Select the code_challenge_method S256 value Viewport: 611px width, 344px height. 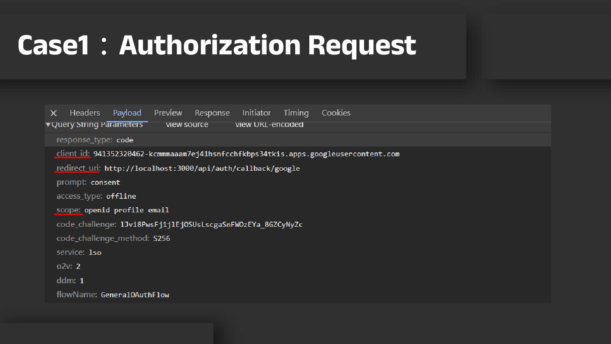161,238
